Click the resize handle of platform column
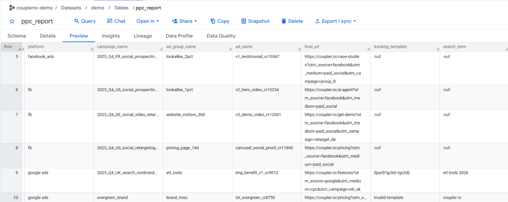This screenshot has width=508, height=202. pyautogui.click(x=92, y=49)
